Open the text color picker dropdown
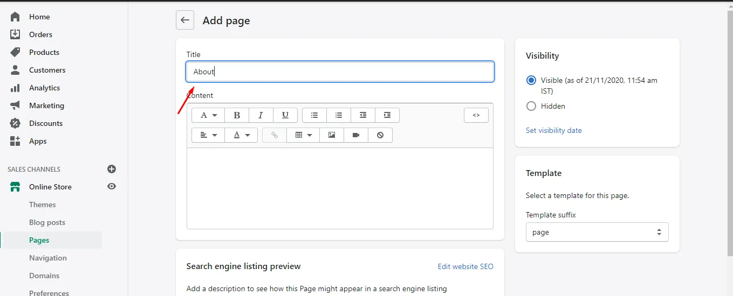Screen dimensions: 733x296 241,135
